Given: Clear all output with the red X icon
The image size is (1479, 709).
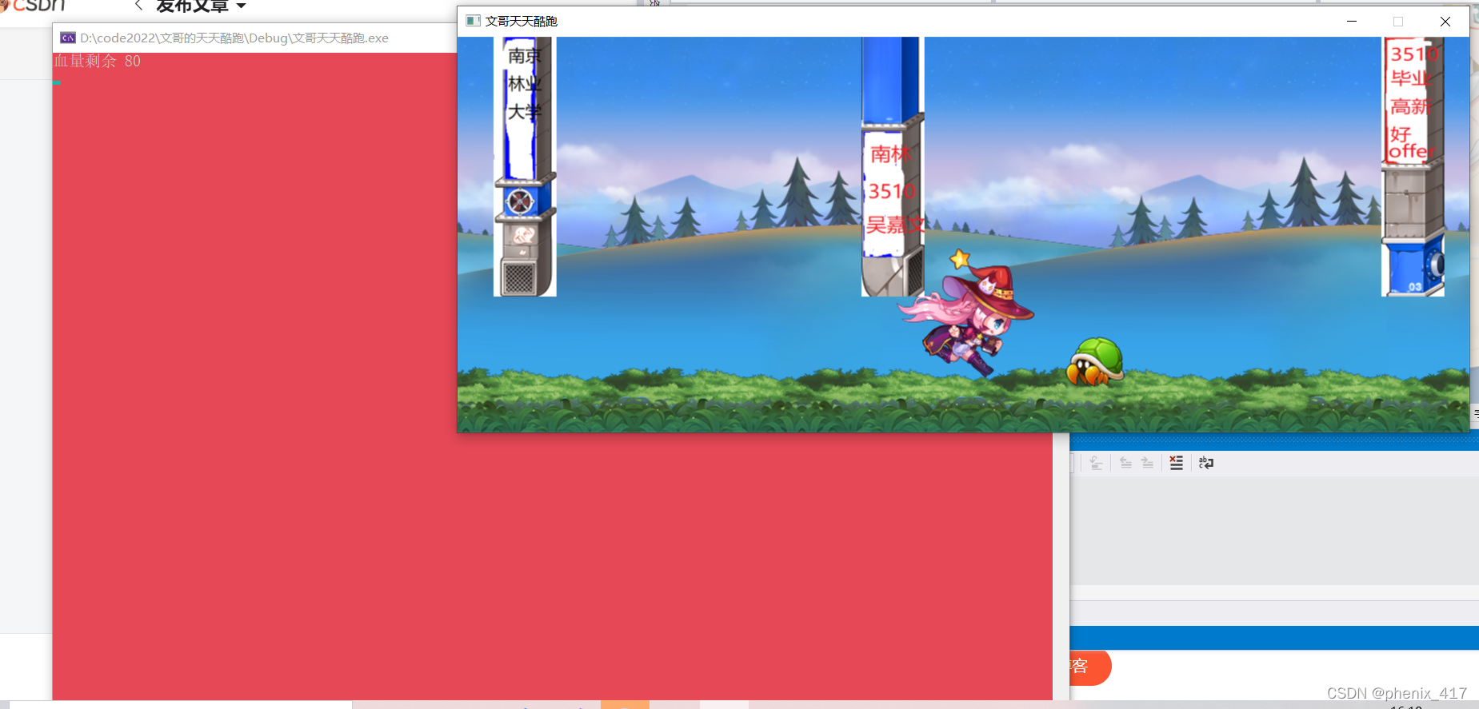Looking at the screenshot, I should click(1176, 463).
